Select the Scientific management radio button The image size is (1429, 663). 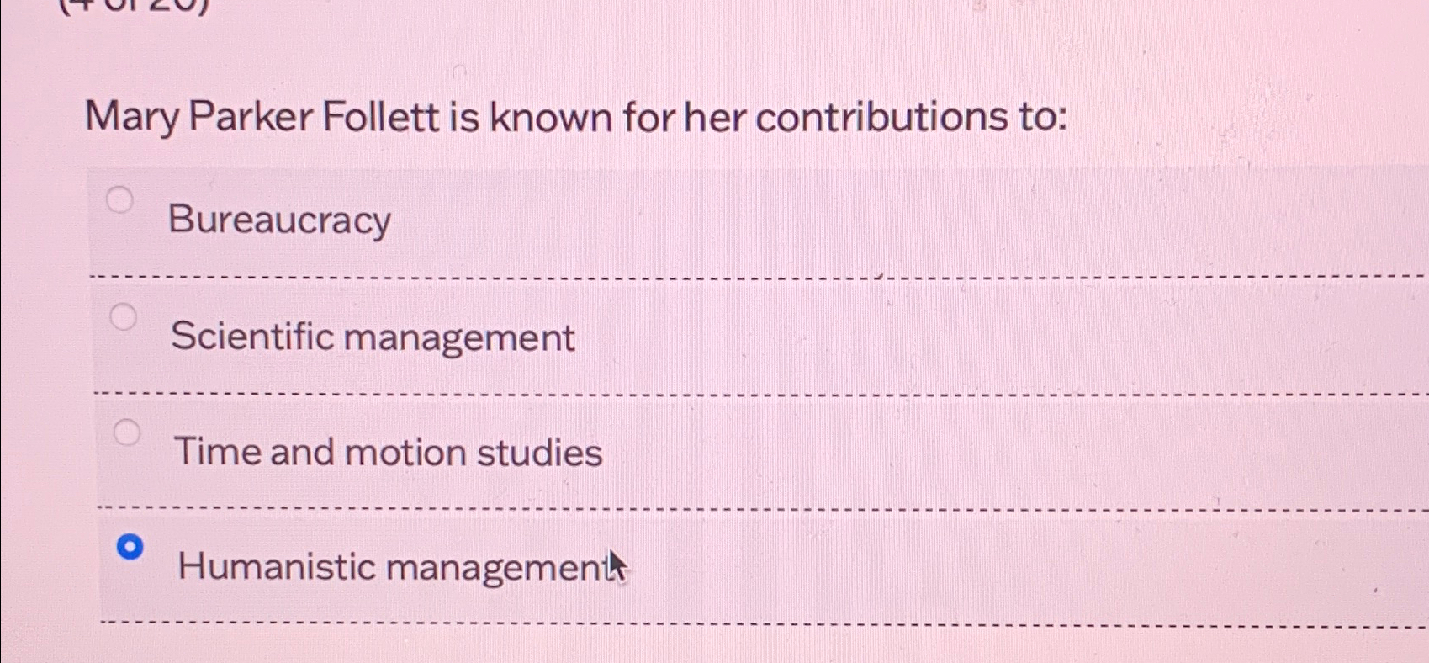point(124,317)
